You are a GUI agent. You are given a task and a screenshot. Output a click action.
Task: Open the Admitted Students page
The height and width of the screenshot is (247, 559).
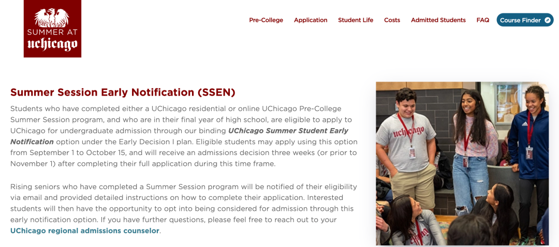click(438, 20)
